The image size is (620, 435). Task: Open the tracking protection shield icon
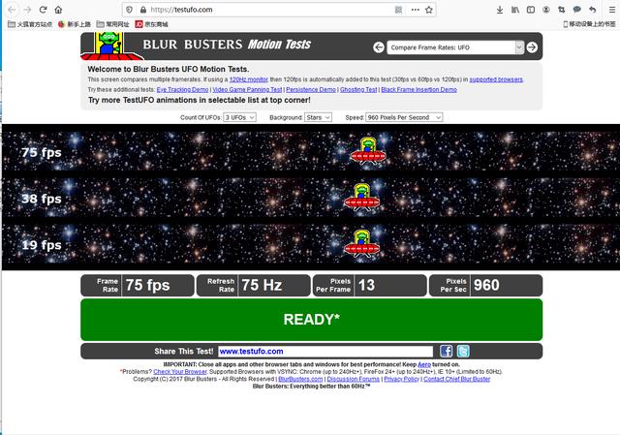(129, 10)
